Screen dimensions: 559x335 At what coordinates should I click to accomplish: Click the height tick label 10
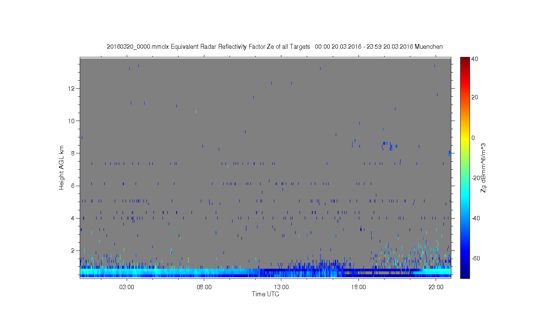click(x=72, y=121)
